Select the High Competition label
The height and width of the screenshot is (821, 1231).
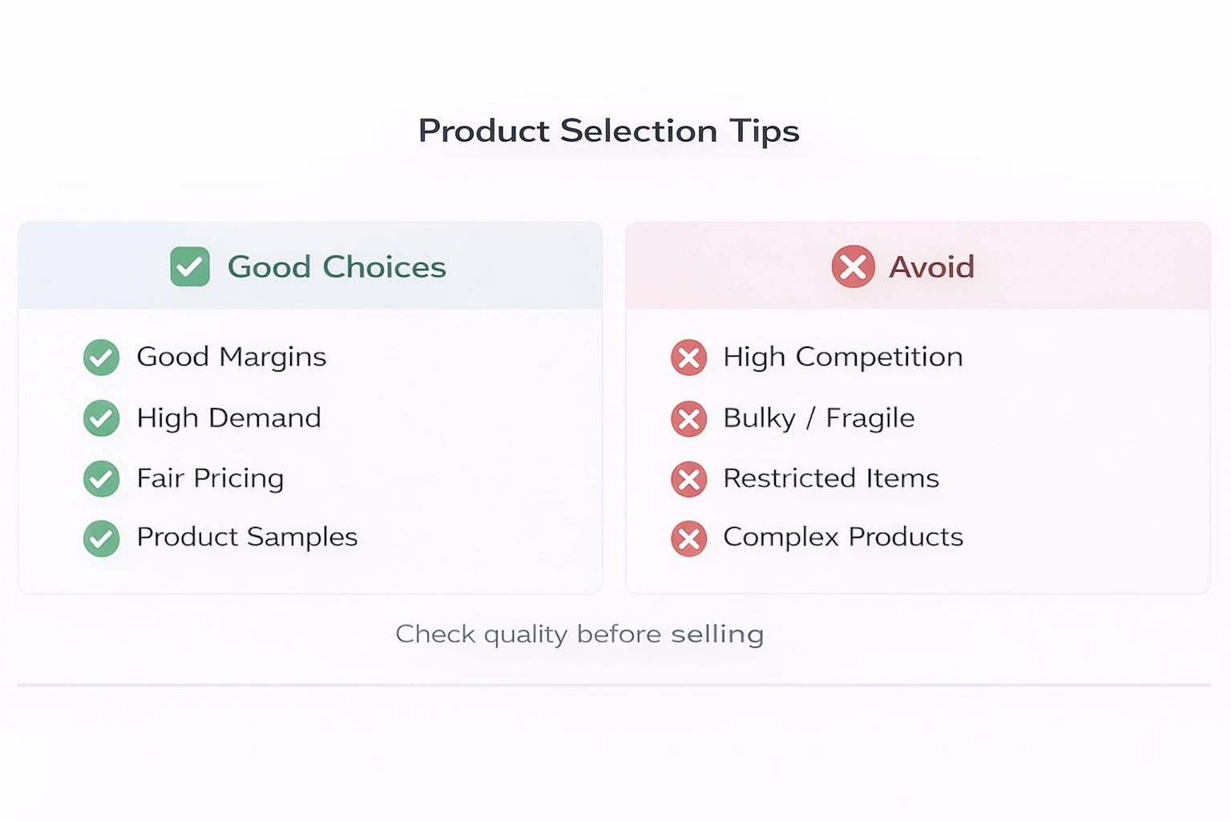tap(843, 358)
